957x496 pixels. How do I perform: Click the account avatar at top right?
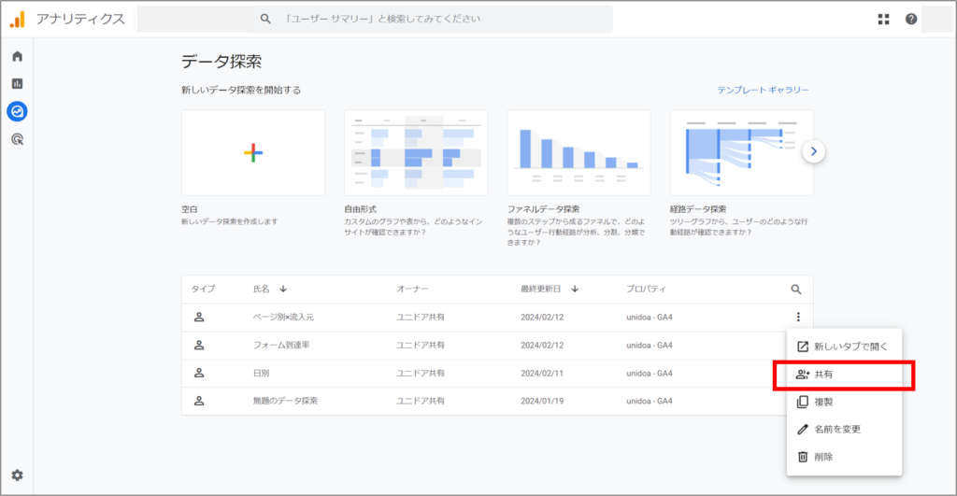point(936,20)
